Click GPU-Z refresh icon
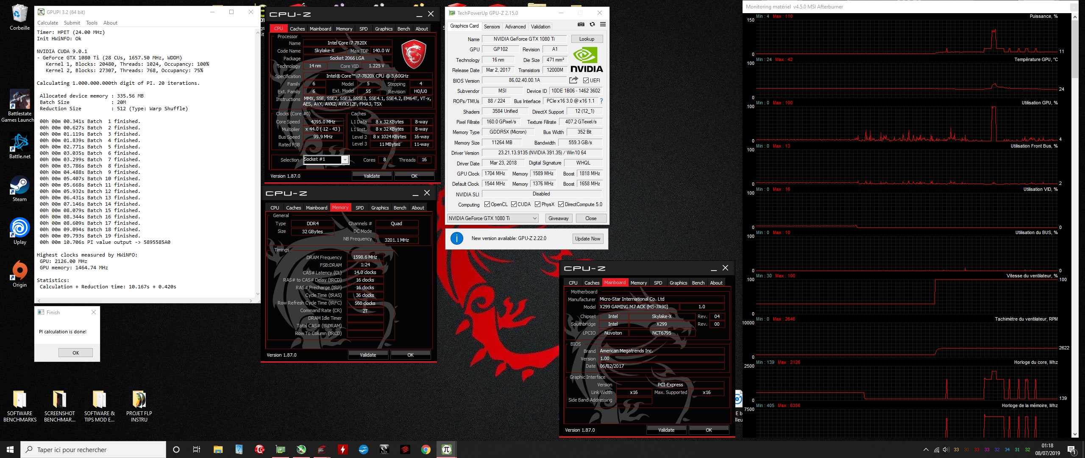The width and height of the screenshot is (1085, 458). 592,25
